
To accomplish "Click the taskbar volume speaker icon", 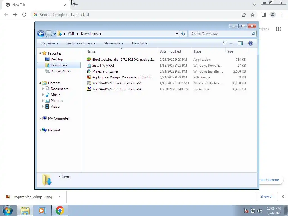I will (260, 211).
